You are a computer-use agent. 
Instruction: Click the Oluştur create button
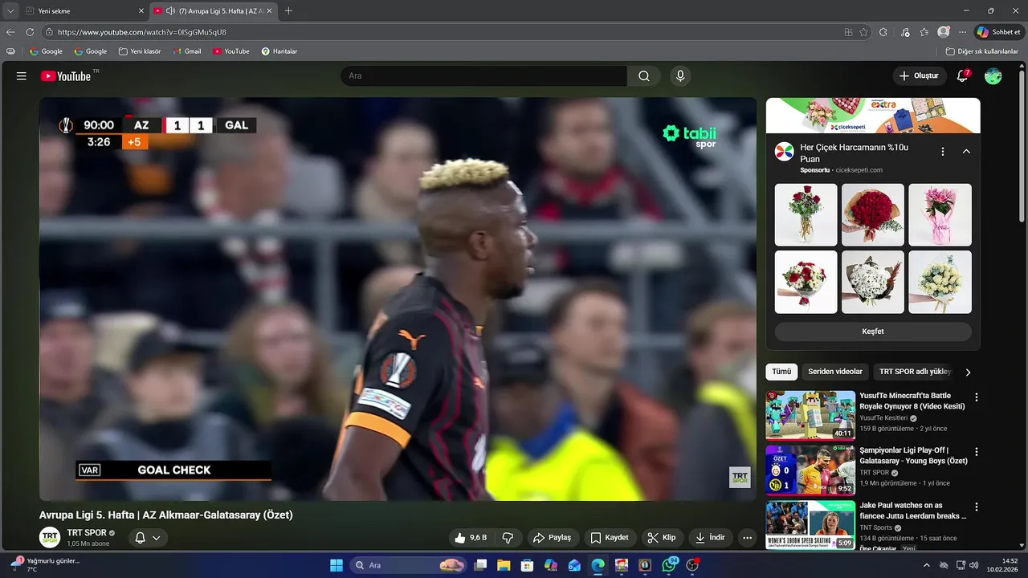[920, 75]
